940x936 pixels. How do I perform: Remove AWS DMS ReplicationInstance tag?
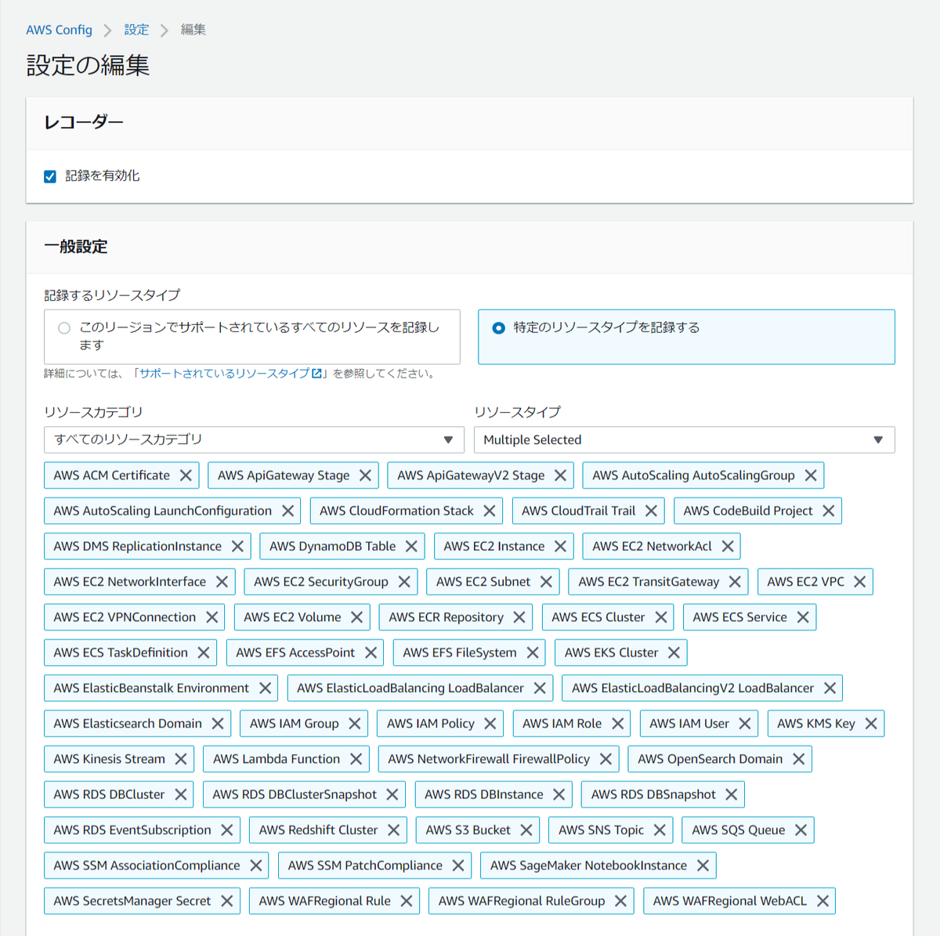(x=237, y=546)
